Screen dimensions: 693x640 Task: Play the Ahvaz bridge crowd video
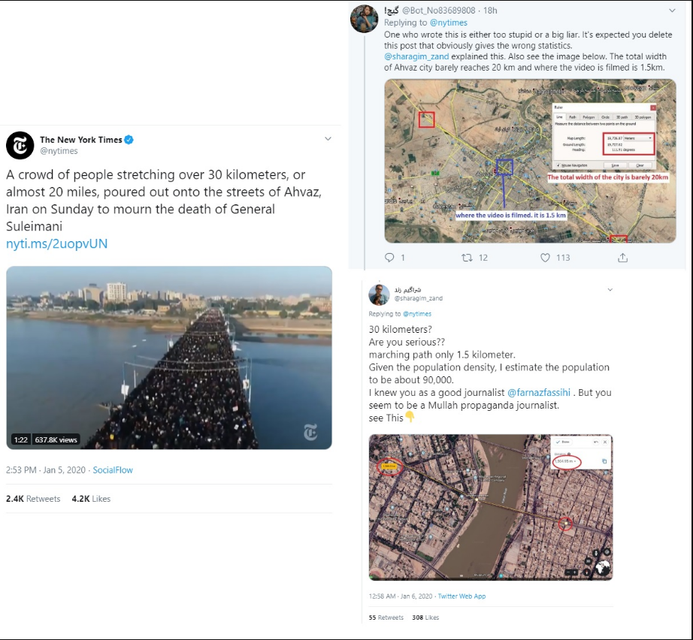(169, 358)
